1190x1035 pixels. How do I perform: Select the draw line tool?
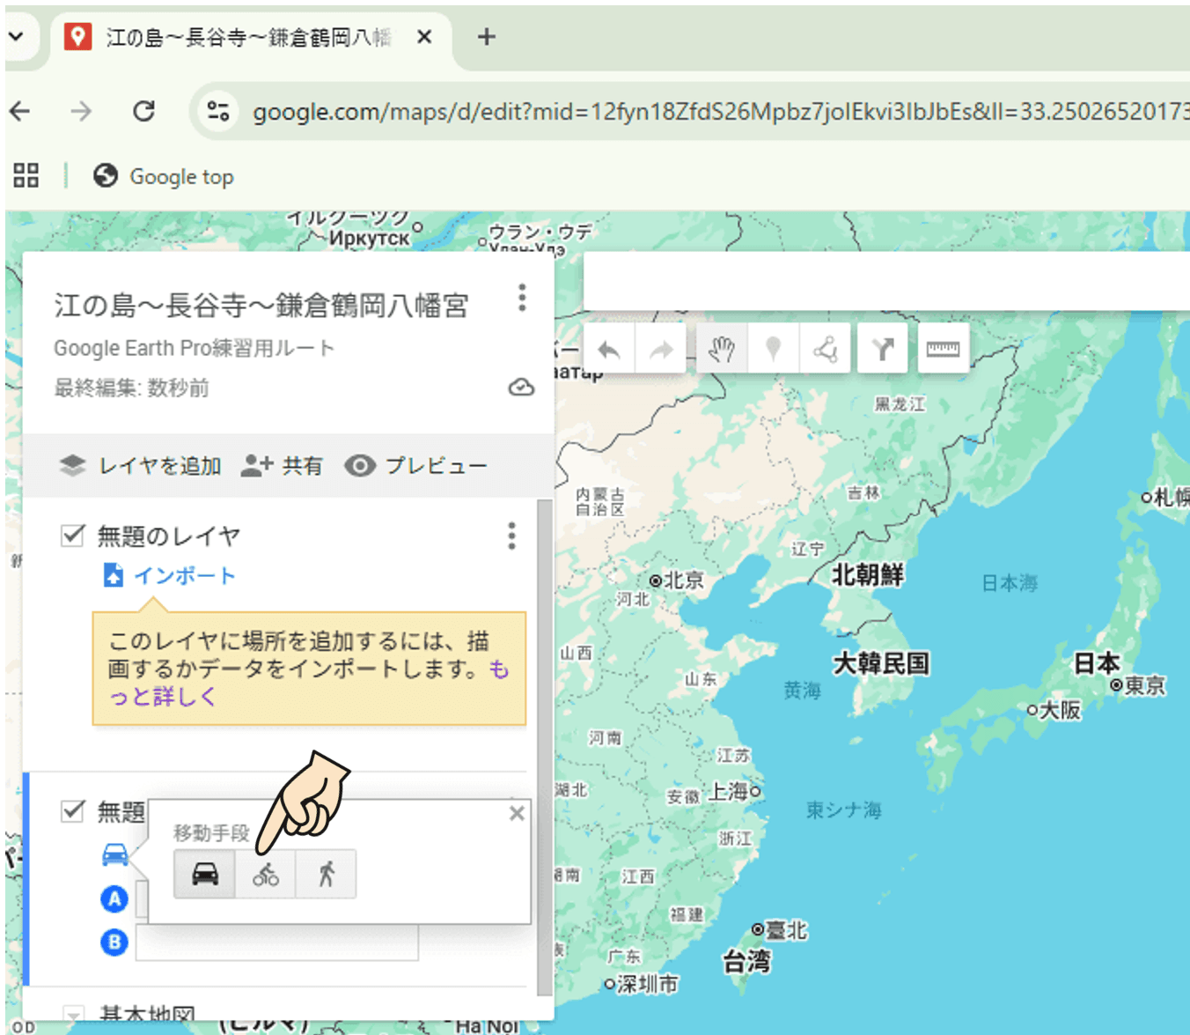(825, 350)
